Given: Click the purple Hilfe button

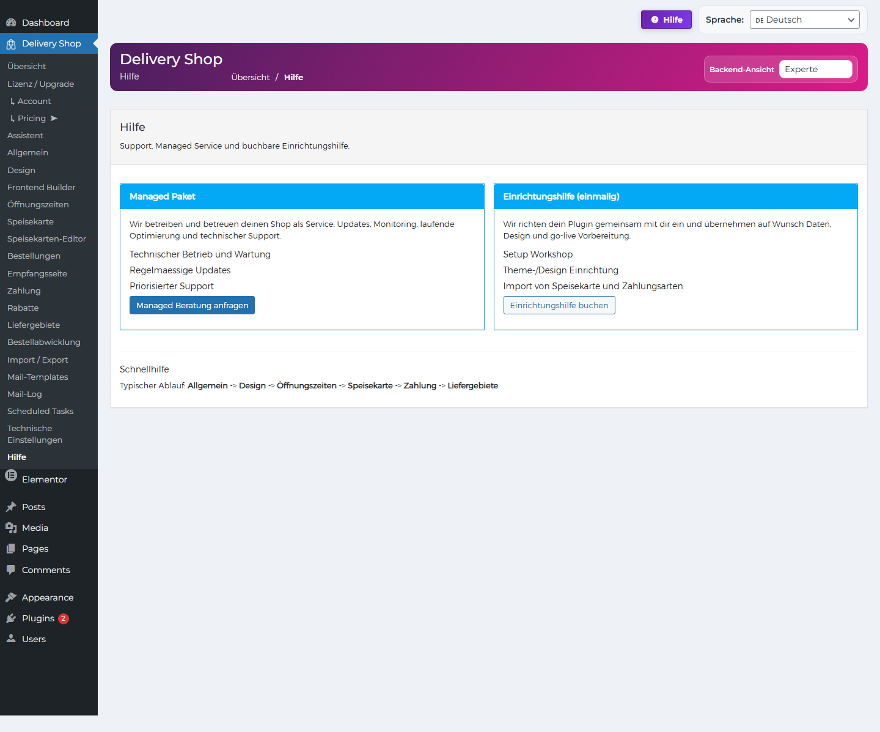Looking at the screenshot, I should 666,20.
